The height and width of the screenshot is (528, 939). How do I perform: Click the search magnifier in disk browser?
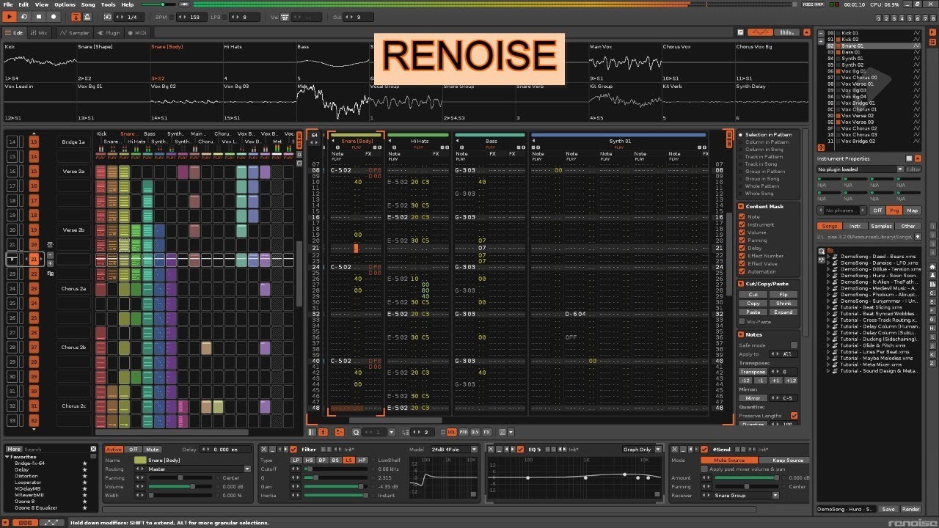point(822,251)
